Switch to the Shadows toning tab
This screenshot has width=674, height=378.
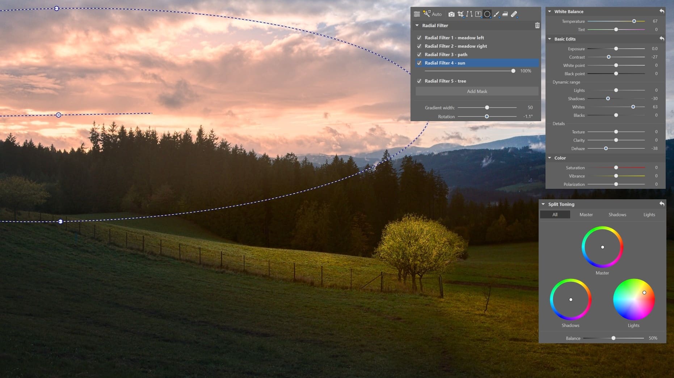(617, 215)
